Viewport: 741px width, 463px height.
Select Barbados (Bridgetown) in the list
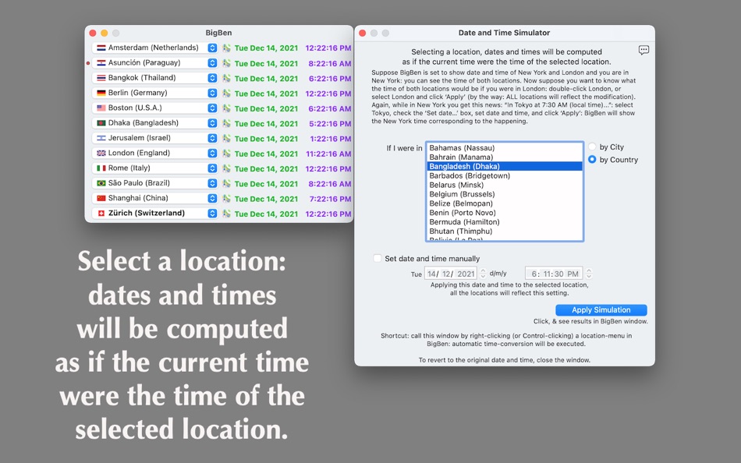pyautogui.click(x=505, y=175)
